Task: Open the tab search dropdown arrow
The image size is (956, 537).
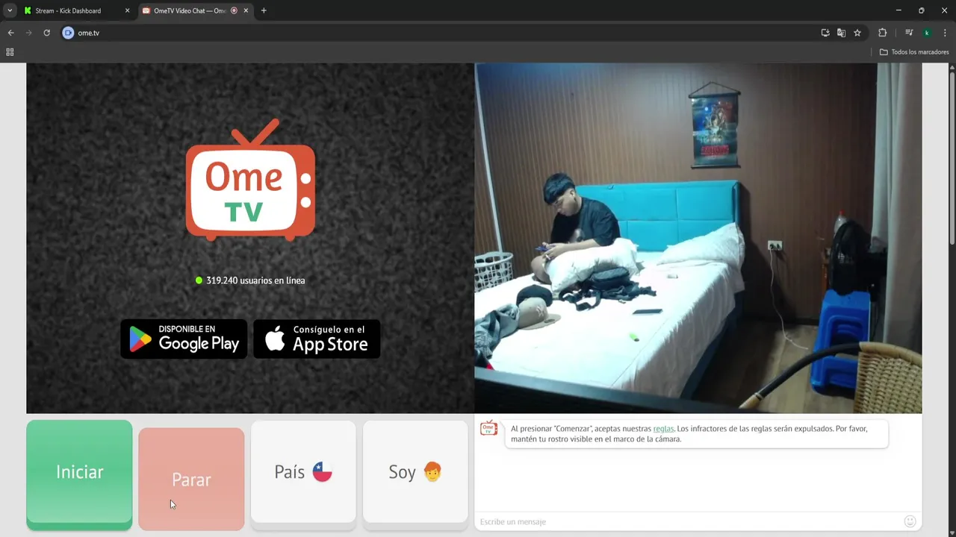Action: coord(10,10)
